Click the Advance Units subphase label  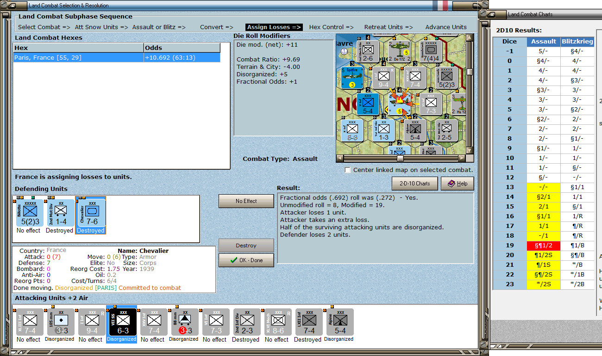(446, 27)
